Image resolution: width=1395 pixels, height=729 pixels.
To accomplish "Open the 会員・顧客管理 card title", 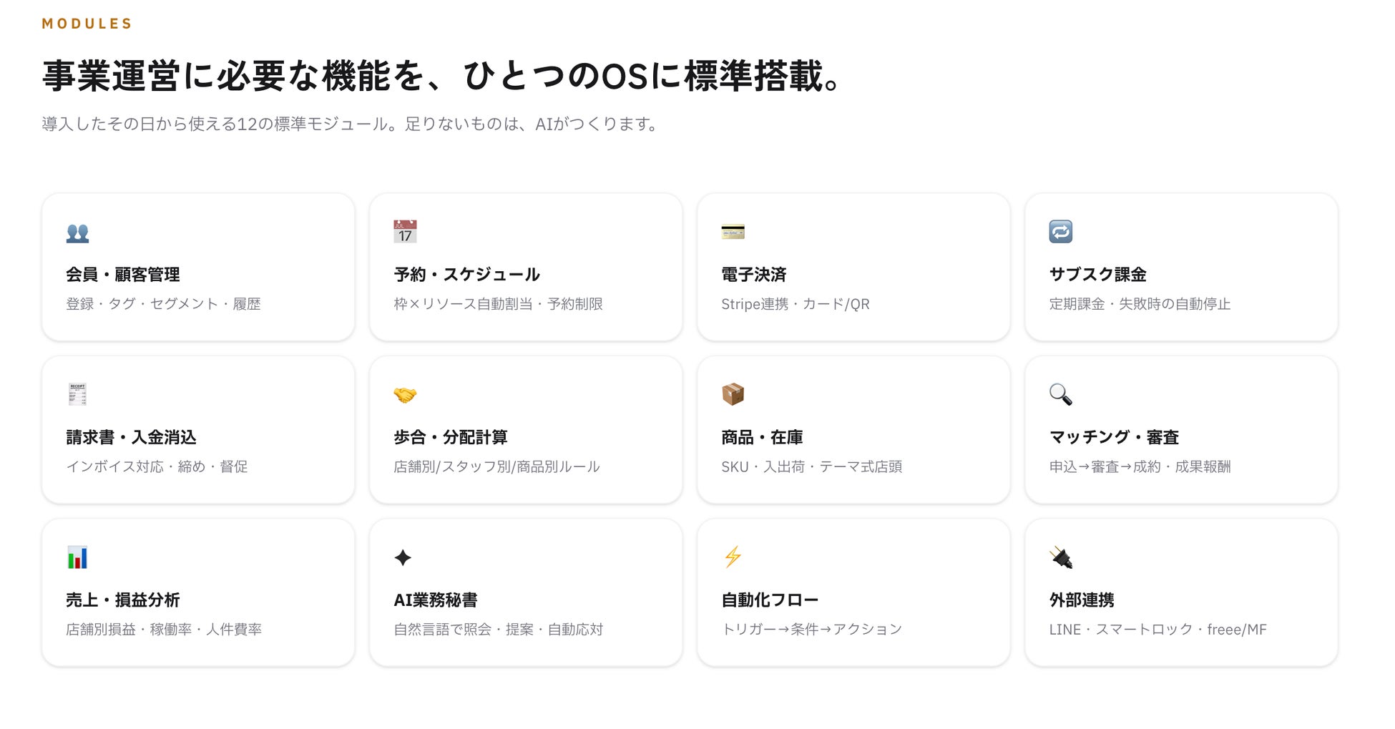I will tap(123, 275).
